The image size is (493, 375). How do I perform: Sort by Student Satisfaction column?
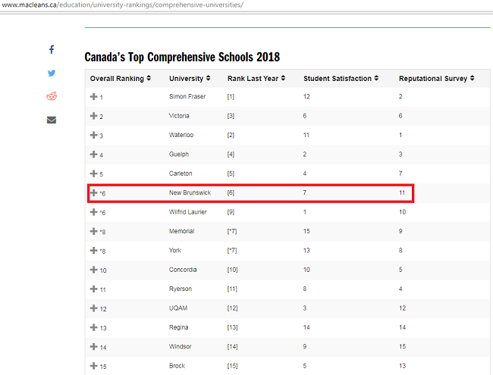[341, 78]
